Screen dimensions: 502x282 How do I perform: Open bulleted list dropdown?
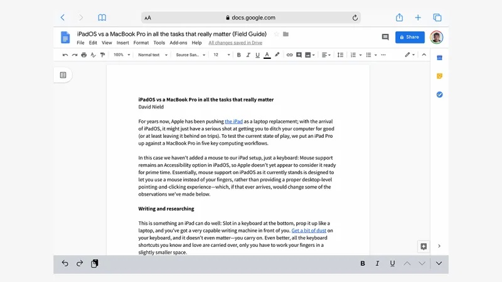(x=371, y=55)
